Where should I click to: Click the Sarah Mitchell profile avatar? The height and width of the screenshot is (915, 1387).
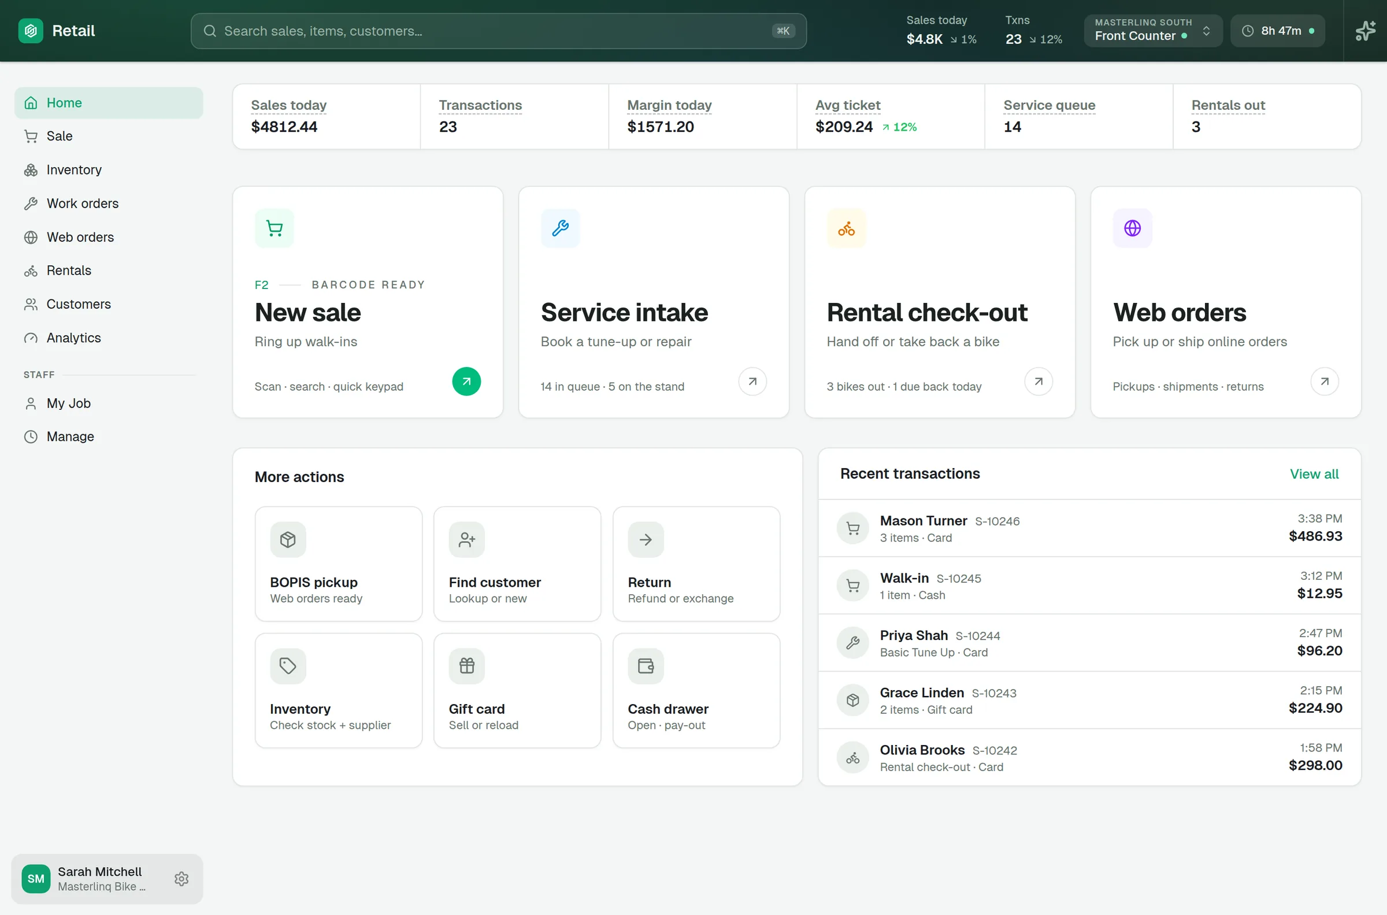pos(36,879)
